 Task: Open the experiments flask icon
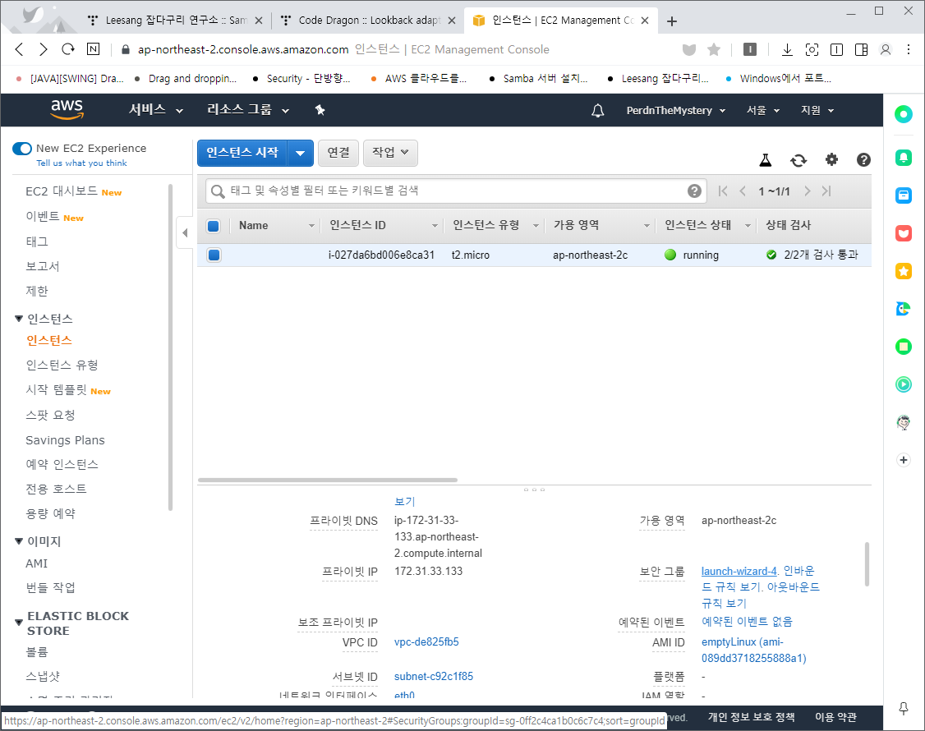click(765, 160)
